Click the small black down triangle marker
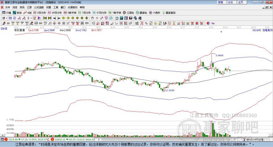This screenshot has width=273, height=147. (221, 32)
